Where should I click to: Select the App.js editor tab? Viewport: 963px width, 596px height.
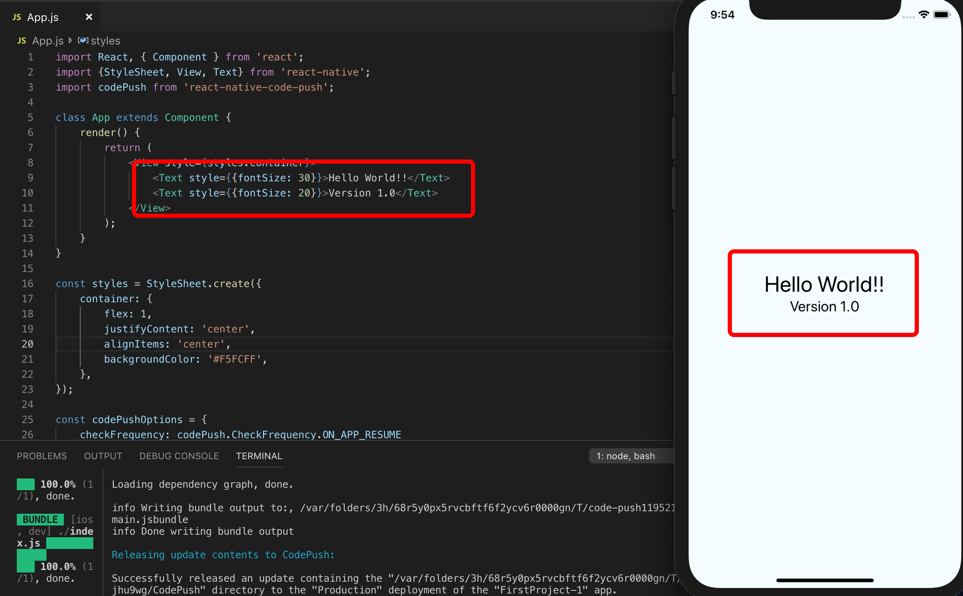coord(43,17)
